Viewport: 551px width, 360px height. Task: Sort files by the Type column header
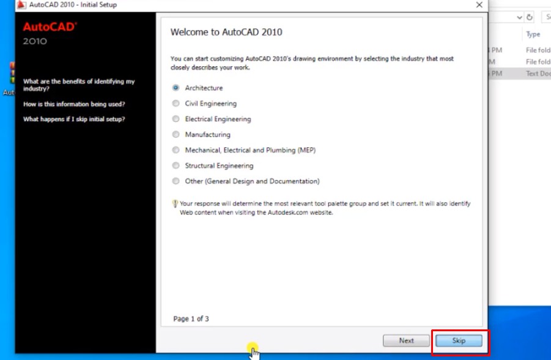click(x=533, y=34)
